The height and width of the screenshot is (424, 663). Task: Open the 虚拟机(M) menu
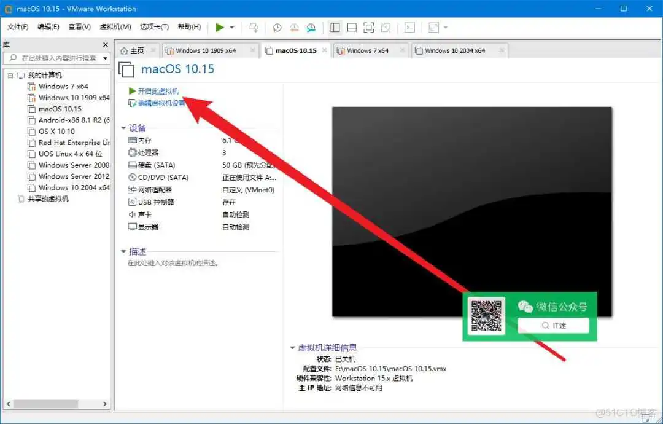coord(114,27)
